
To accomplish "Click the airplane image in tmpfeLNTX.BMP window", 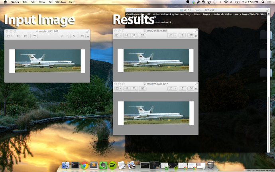I will 48,61.
